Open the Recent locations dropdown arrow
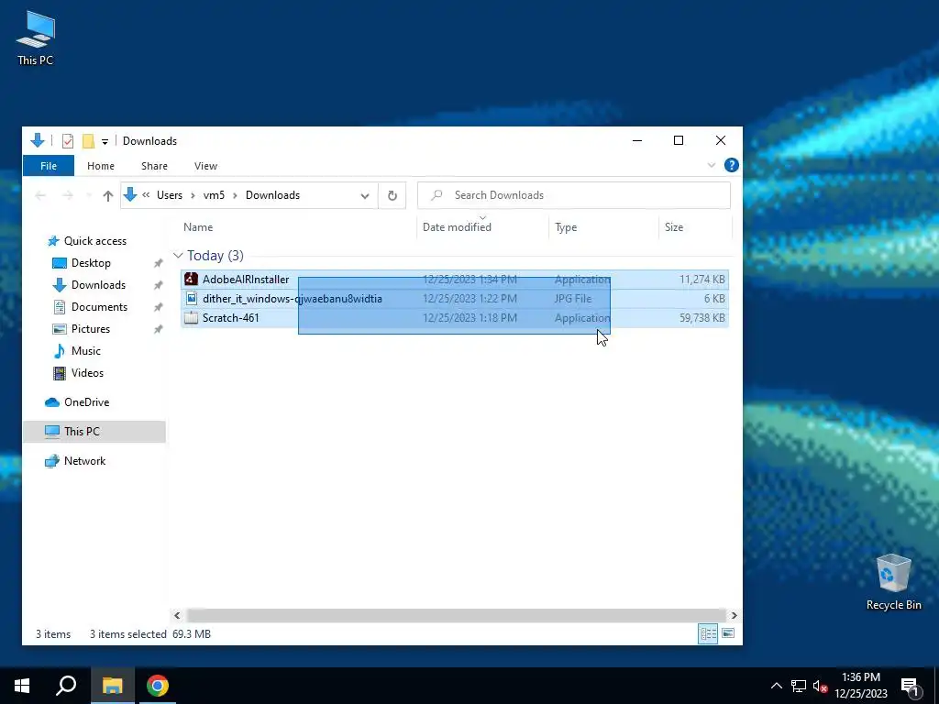The height and width of the screenshot is (704, 939). [x=89, y=195]
